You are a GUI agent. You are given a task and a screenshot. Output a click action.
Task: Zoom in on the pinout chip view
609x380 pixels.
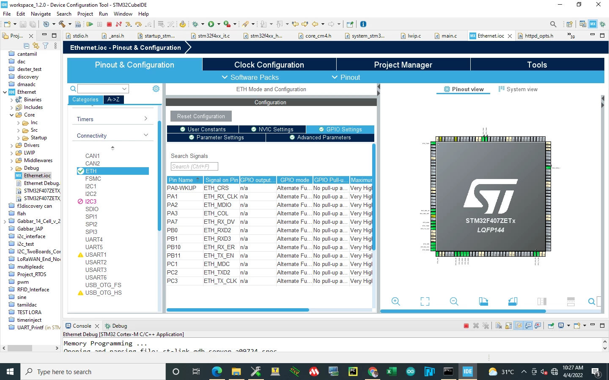click(x=396, y=301)
